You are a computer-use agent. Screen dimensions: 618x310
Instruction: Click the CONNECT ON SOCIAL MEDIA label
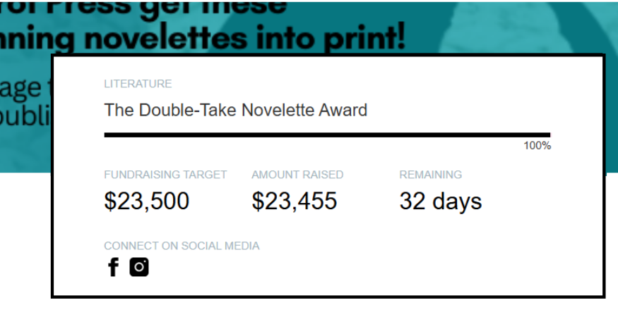click(182, 246)
